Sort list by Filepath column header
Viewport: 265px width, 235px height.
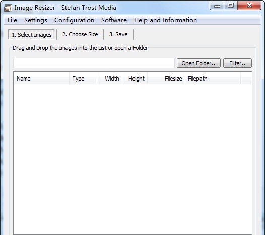pyautogui.click(x=213, y=79)
